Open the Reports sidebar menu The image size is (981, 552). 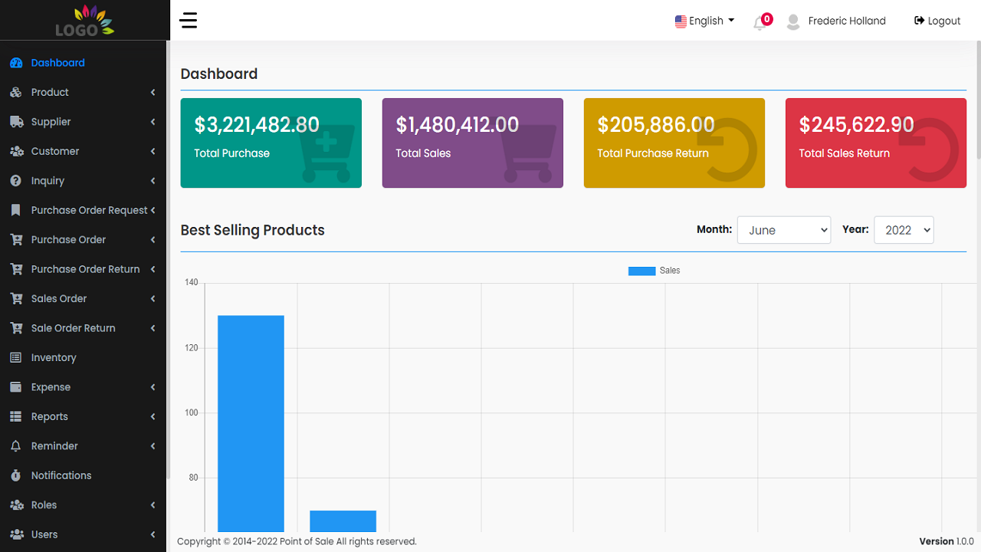(x=50, y=417)
